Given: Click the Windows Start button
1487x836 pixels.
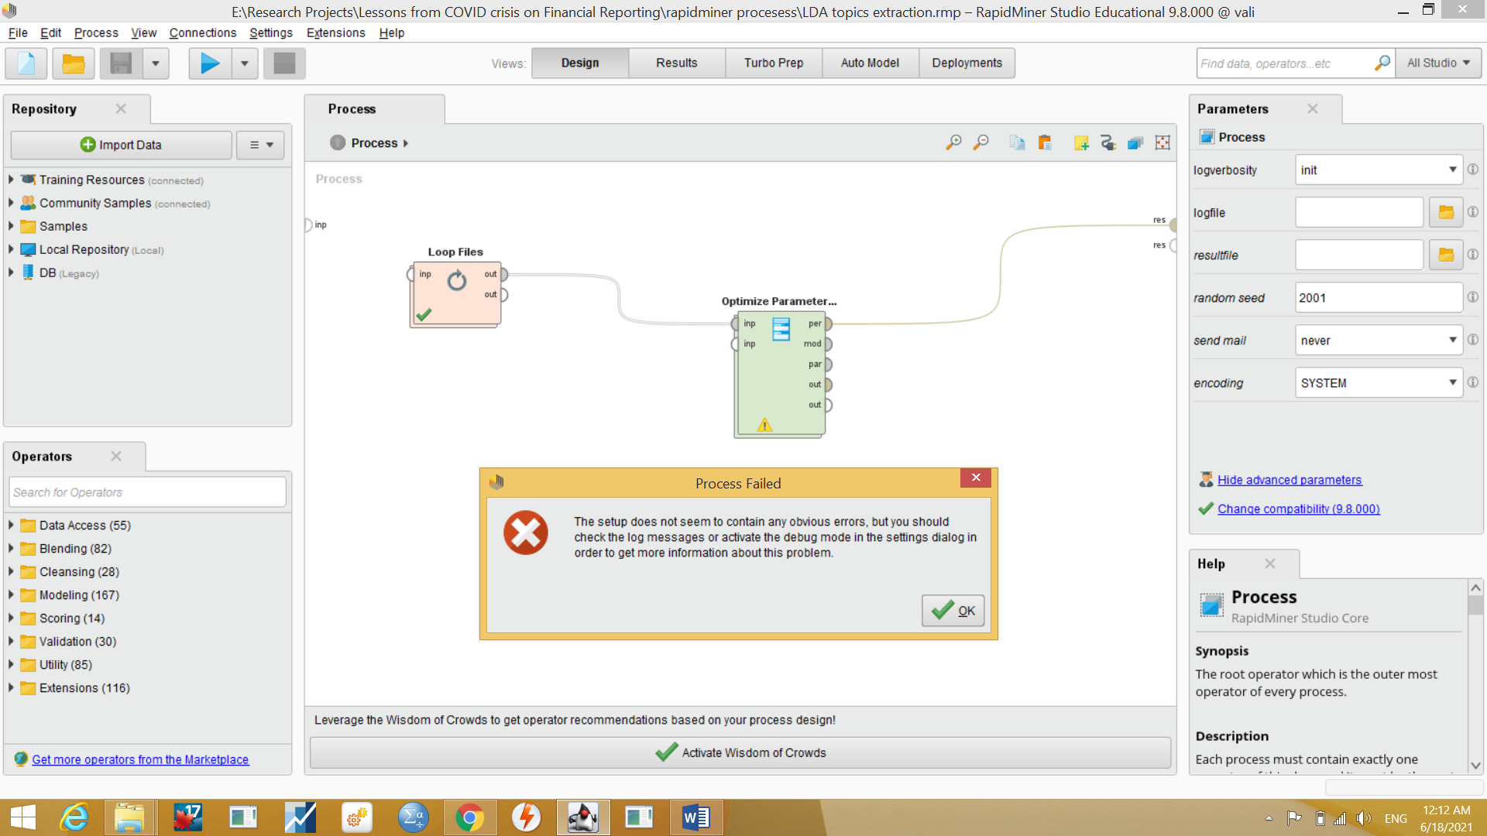Looking at the screenshot, I should click(22, 817).
